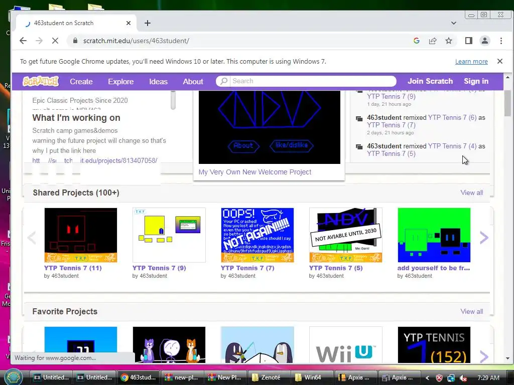This screenshot has height=385, width=514.
Task: Open YTP Tennis 7 (11) project title
Action: 73,268
